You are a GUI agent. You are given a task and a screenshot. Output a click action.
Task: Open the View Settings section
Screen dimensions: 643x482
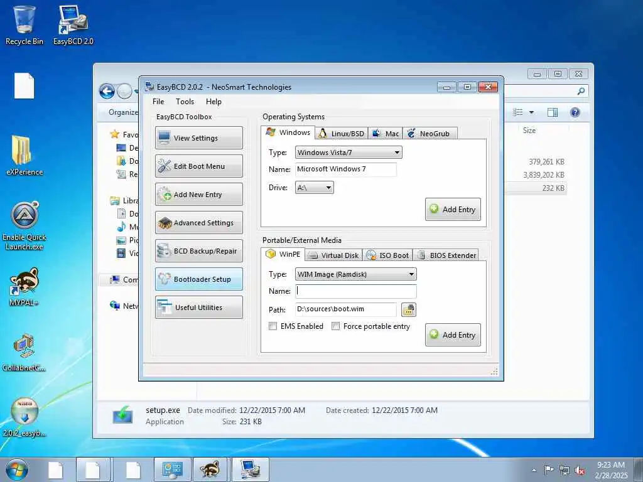click(199, 137)
